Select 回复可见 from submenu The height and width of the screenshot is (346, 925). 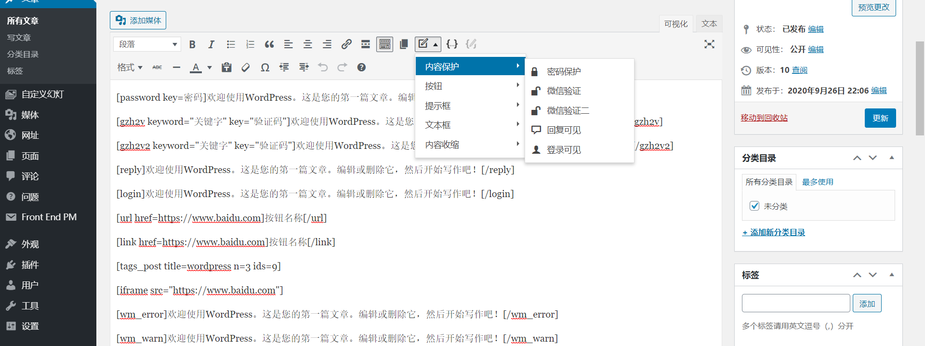tap(579, 130)
